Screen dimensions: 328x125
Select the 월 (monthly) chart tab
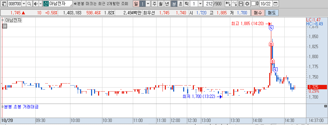(160, 4)
